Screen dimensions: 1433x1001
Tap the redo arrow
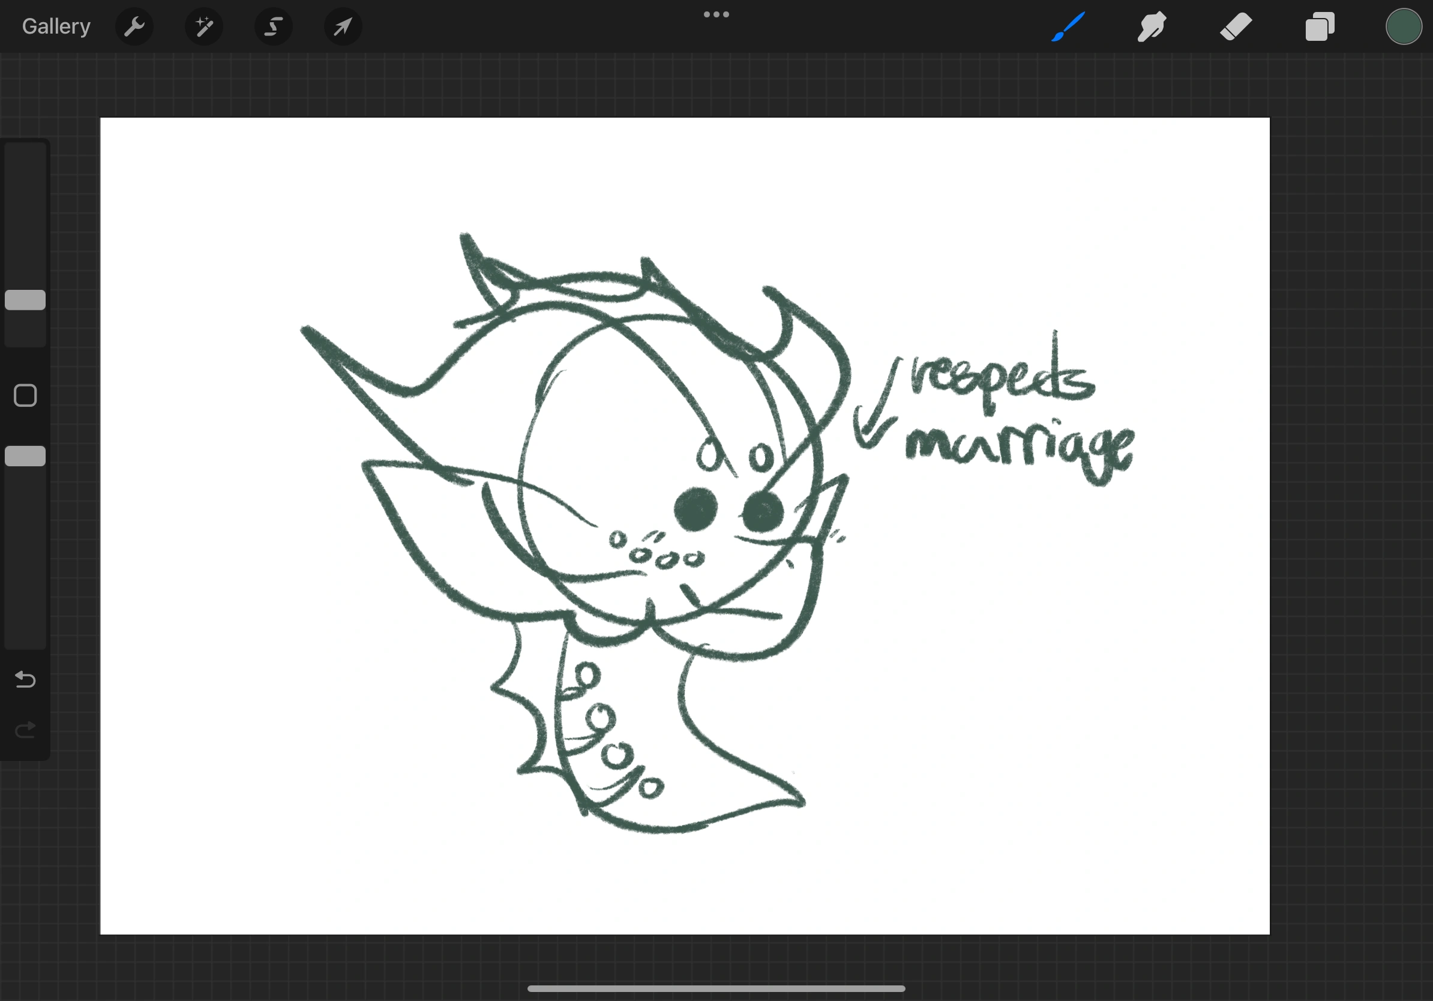tap(25, 730)
